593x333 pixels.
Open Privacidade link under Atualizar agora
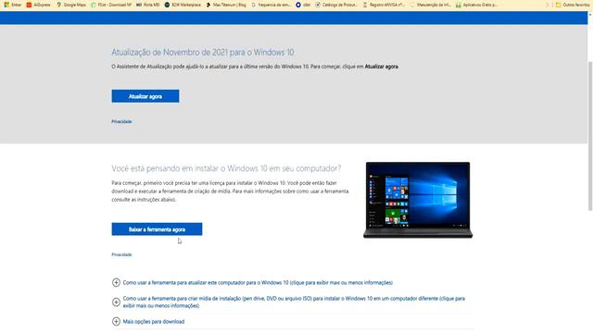121,121
